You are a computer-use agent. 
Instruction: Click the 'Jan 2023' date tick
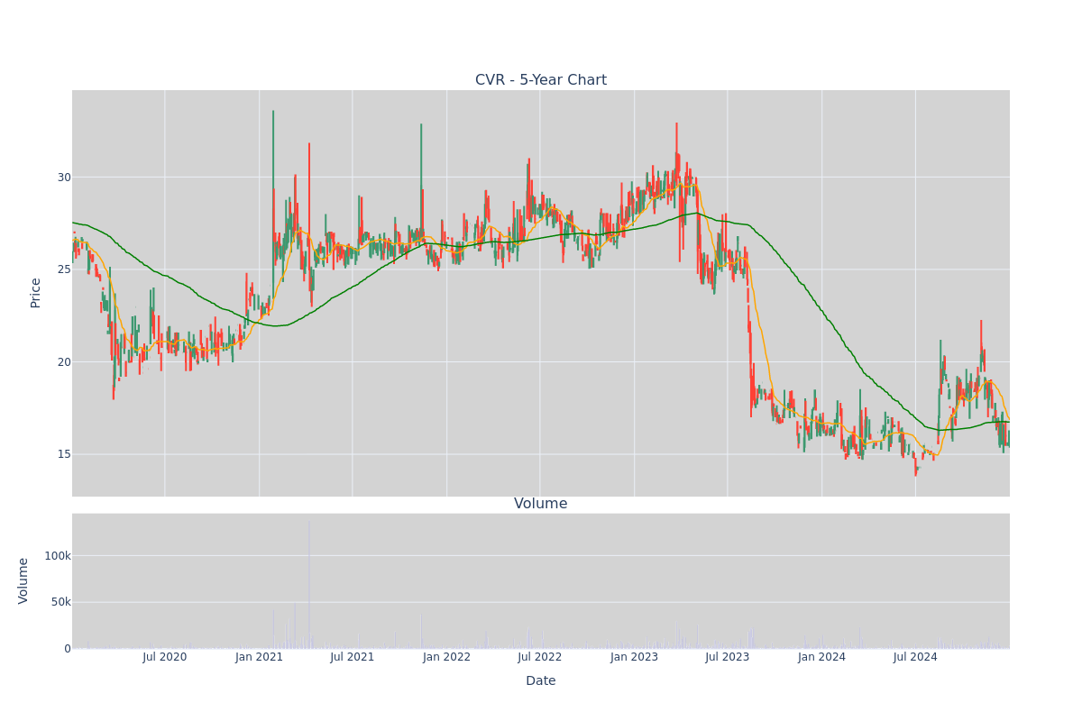[x=635, y=657]
